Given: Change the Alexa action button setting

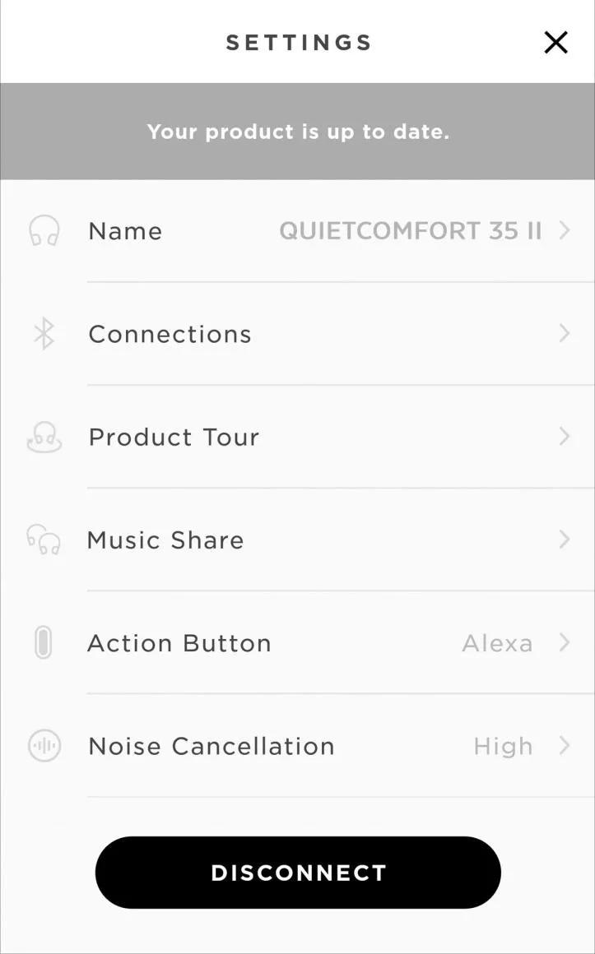Looking at the screenshot, I should [497, 643].
